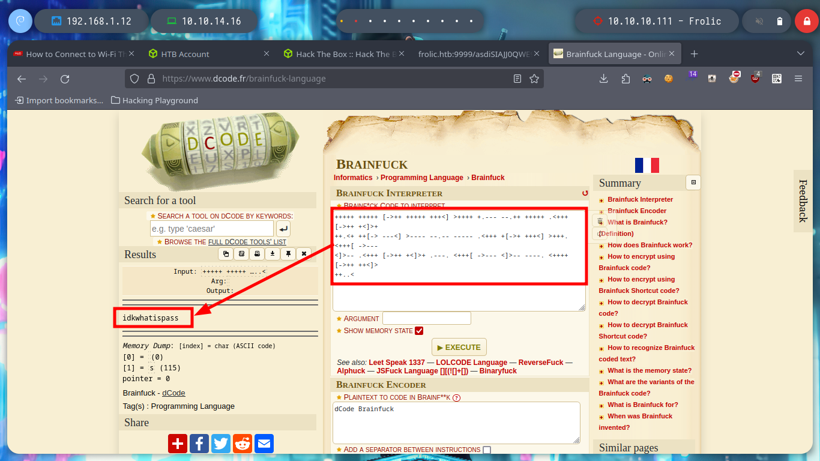The image size is (820, 461).
Task: Switch to the HTB Account tab
Action: pyautogui.click(x=210, y=54)
